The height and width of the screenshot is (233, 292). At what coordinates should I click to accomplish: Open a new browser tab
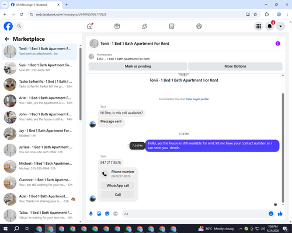click(x=67, y=5)
